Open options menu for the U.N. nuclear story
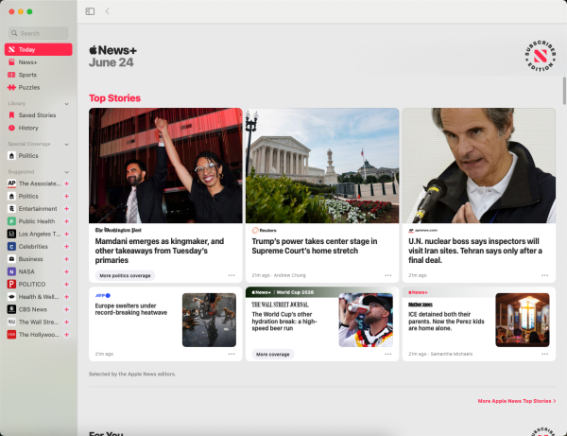 tap(544, 275)
